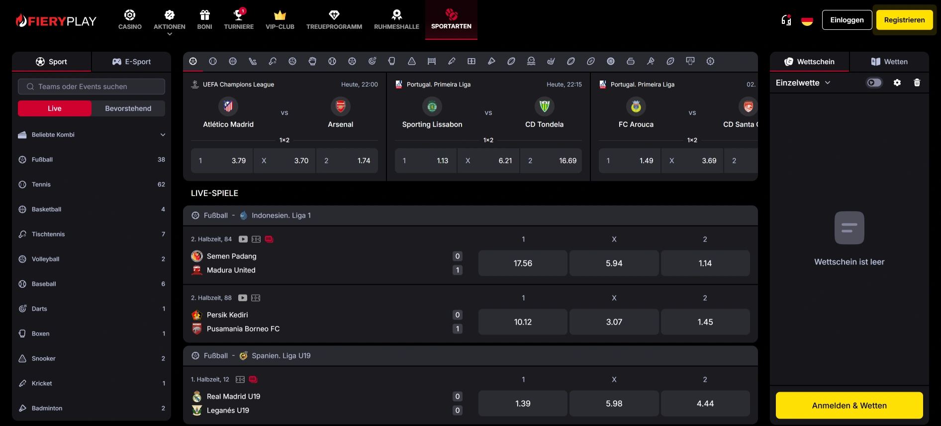This screenshot has height=426, width=941.
Task: Open Casino from the top navigation
Action: pos(130,20)
